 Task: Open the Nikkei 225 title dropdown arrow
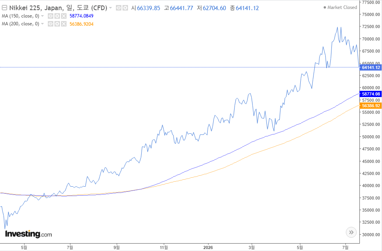coord(110,8)
